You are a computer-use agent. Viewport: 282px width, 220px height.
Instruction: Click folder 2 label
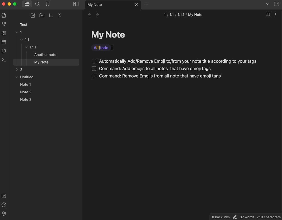click(21, 70)
